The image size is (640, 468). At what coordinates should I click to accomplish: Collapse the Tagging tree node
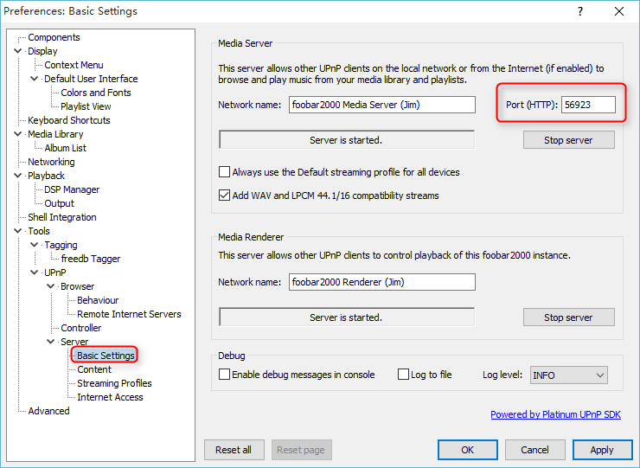pos(35,245)
